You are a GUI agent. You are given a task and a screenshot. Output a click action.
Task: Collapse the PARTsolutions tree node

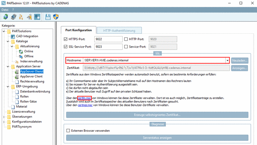[x=4, y=31]
